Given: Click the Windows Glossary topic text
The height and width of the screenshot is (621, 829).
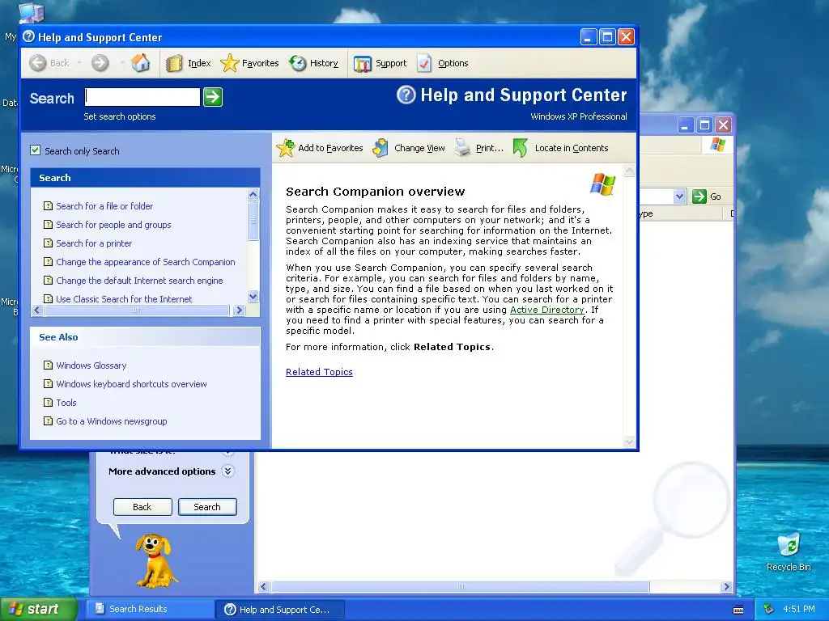Looking at the screenshot, I should [x=91, y=365].
